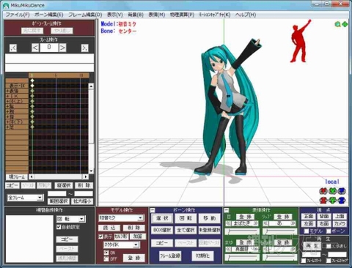Select the IK ON radio option
This screenshot has height=268, width=352.
click(106, 253)
